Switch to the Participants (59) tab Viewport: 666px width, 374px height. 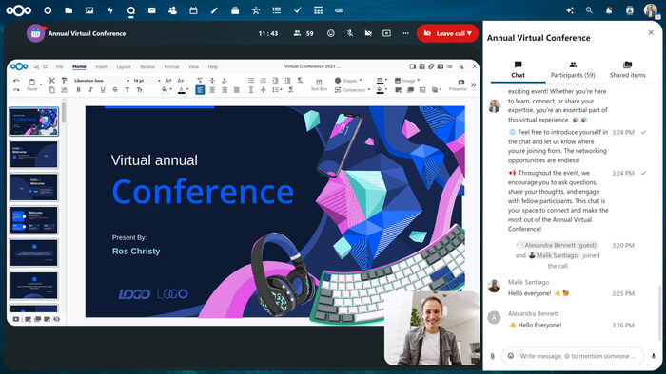(573, 70)
